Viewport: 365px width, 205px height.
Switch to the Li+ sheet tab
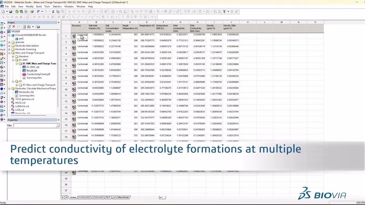pyautogui.click(x=114, y=197)
